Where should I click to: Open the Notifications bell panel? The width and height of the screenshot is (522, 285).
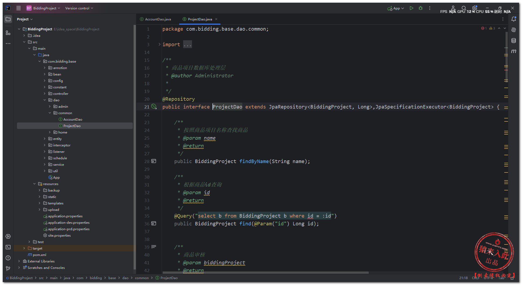[x=514, y=19]
